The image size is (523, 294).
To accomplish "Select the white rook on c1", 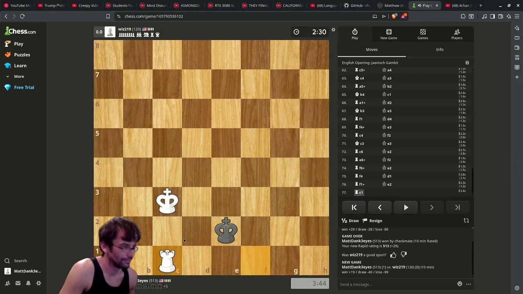I will pos(167,261).
